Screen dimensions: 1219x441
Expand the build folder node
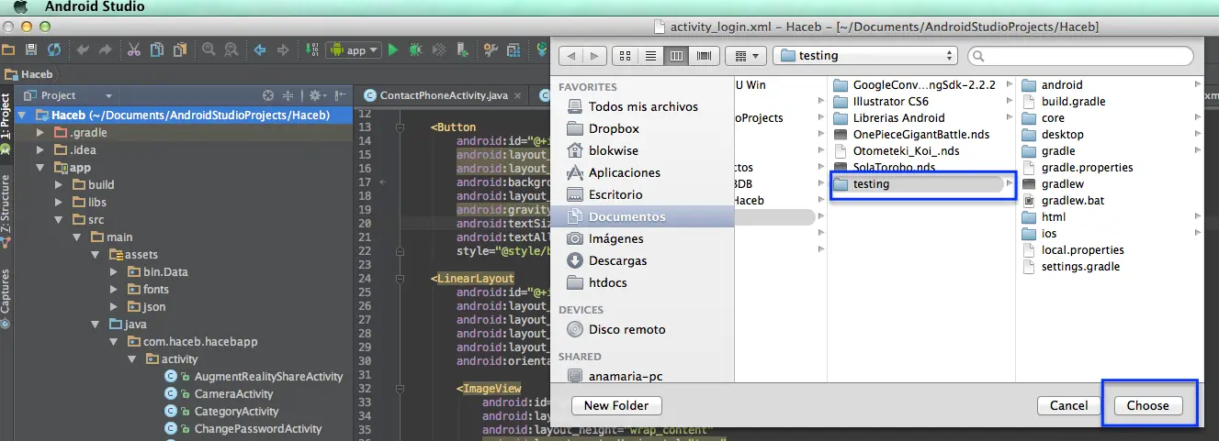click(x=58, y=185)
